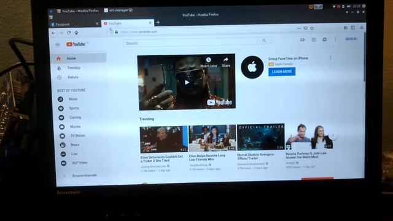This screenshot has height=221, width=393.
Task: Click the Pocket save icon
Action: pyautogui.click(x=305, y=28)
